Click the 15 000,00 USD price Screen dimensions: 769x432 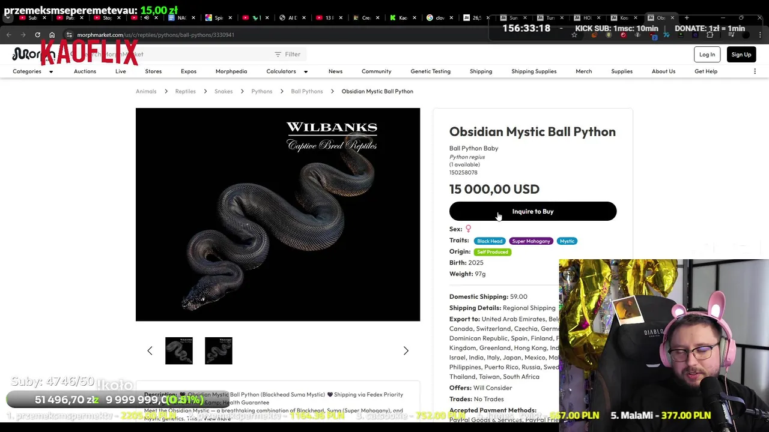click(x=494, y=189)
